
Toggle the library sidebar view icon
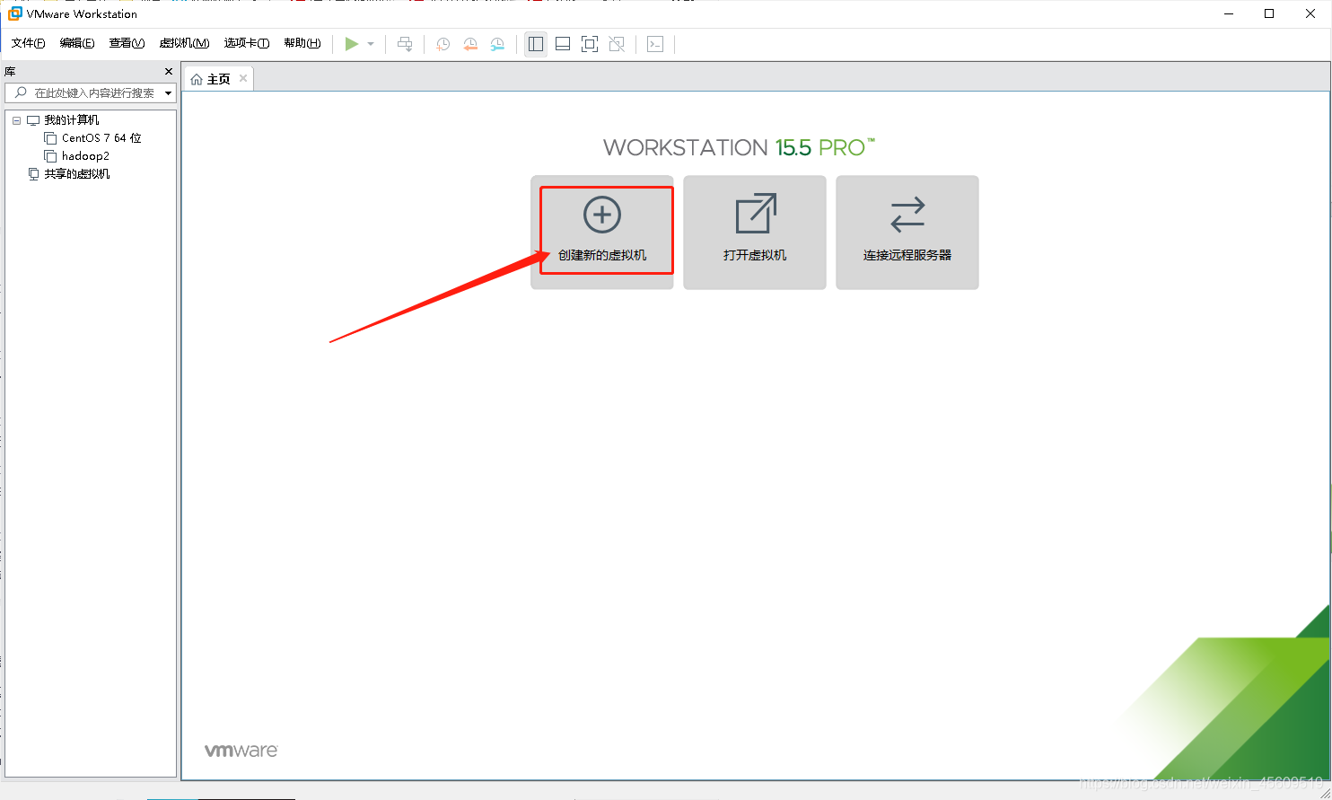click(x=536, y=44)
